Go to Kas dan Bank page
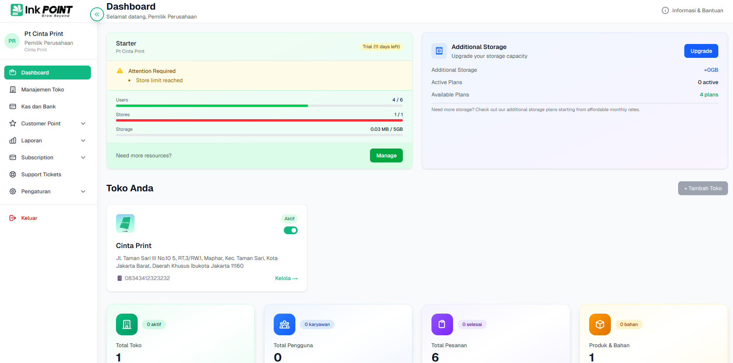733x363 pixels. click(38, 106)
